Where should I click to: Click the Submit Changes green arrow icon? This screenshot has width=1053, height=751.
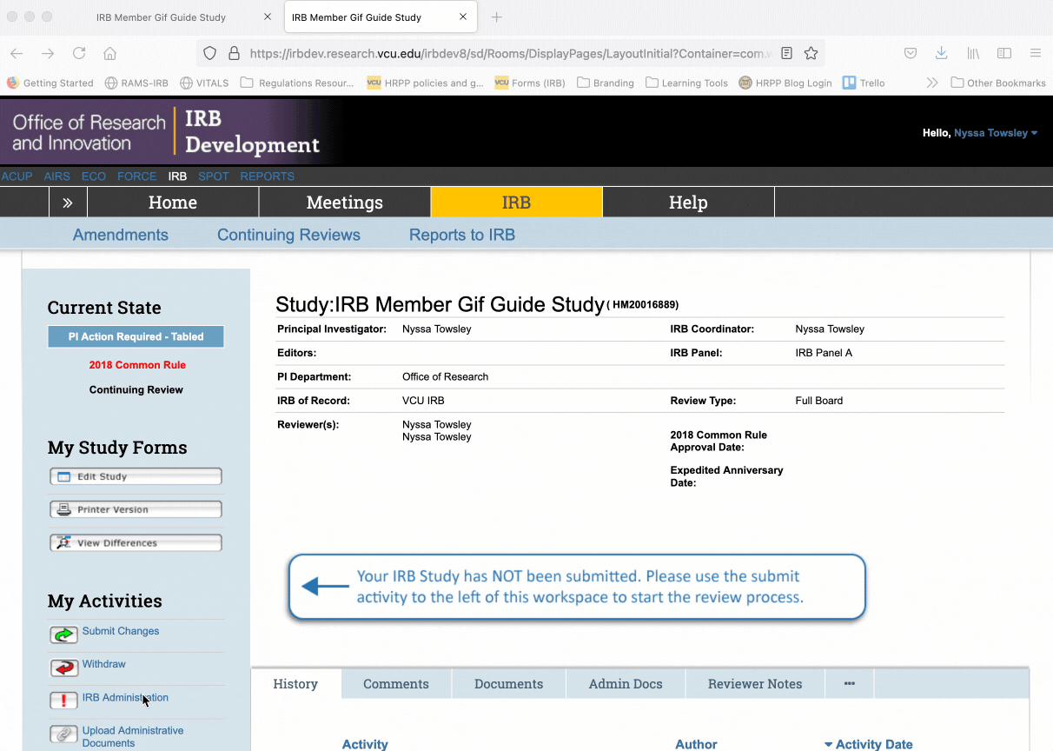(63, 630)
